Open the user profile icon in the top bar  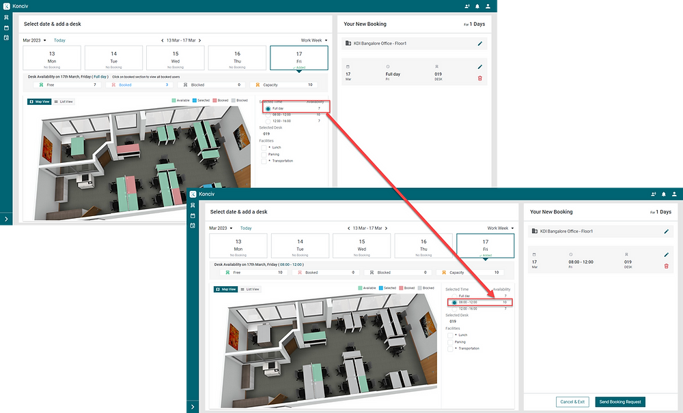(673, 194)
